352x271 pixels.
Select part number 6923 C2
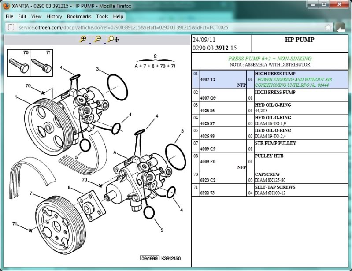coord(207,180)
